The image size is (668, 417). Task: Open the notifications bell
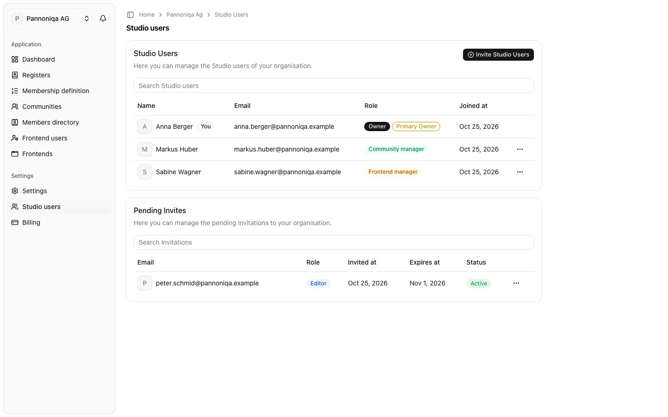103,19
